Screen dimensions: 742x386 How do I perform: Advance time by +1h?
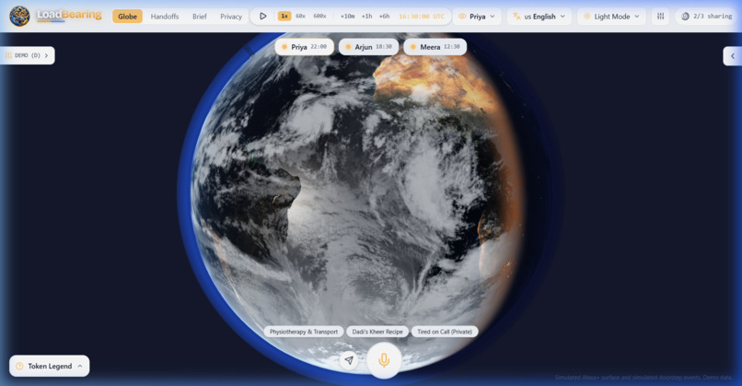366,16
